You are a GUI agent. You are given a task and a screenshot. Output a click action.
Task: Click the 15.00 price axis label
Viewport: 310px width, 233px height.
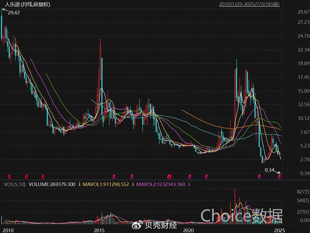[x=304, y=91]
